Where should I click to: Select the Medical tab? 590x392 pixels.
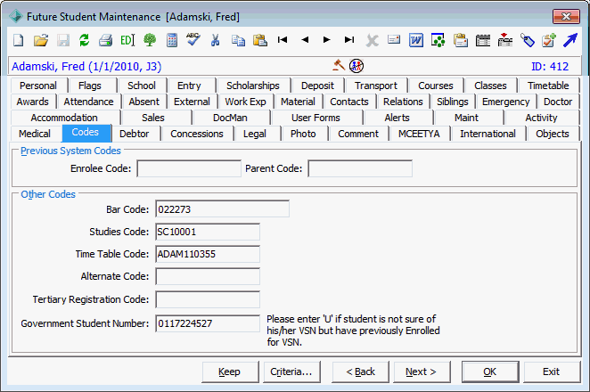click(x=35, y=134)
